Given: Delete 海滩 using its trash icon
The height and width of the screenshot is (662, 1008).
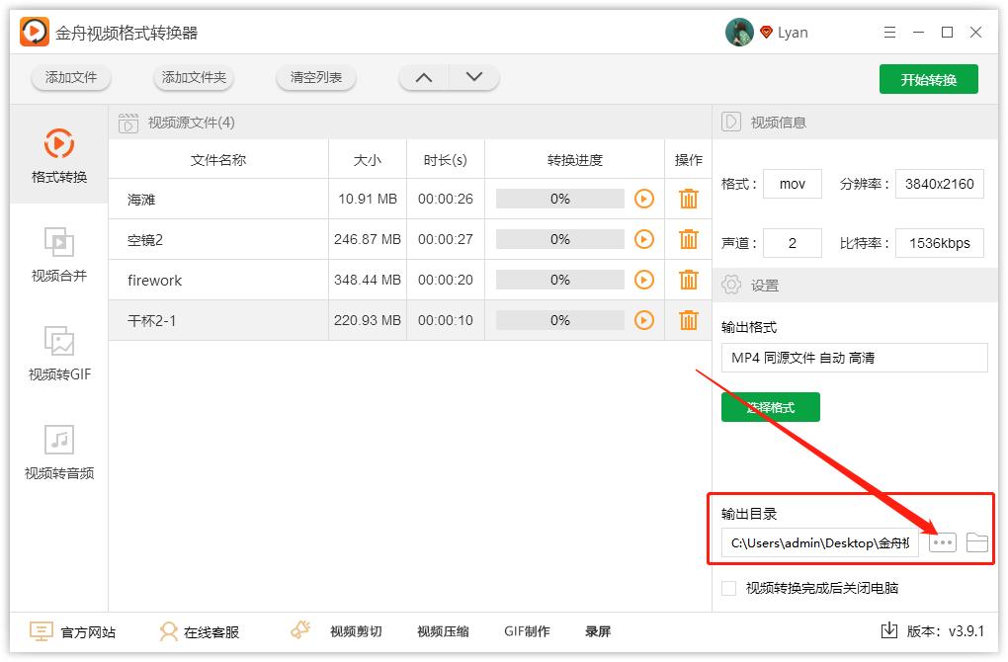Looking at the screenshot, I should [x=688, y=198].
